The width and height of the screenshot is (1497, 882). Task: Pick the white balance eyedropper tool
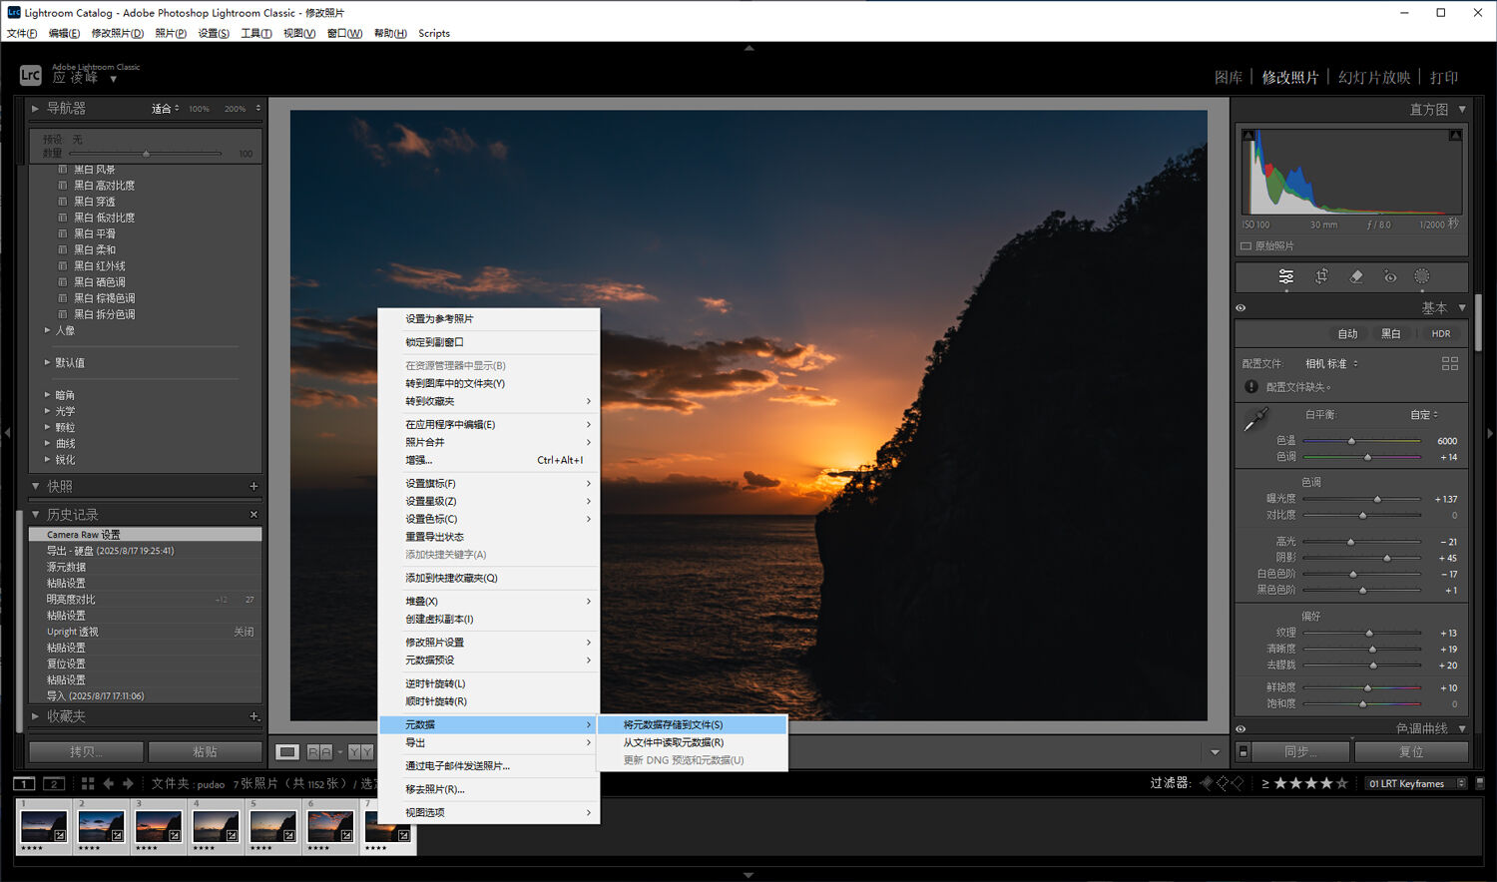[x=1255, y=420]
